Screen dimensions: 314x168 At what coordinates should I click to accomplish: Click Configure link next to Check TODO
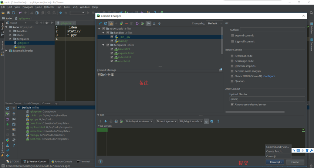269,76
